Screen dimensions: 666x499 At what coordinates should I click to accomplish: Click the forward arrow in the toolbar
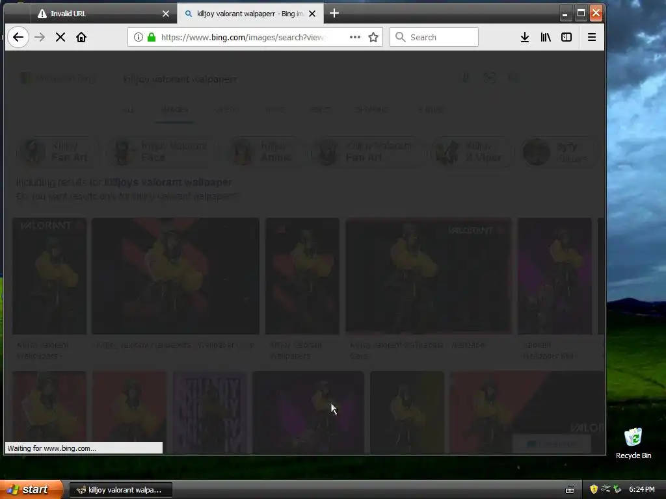pos(40,37)
